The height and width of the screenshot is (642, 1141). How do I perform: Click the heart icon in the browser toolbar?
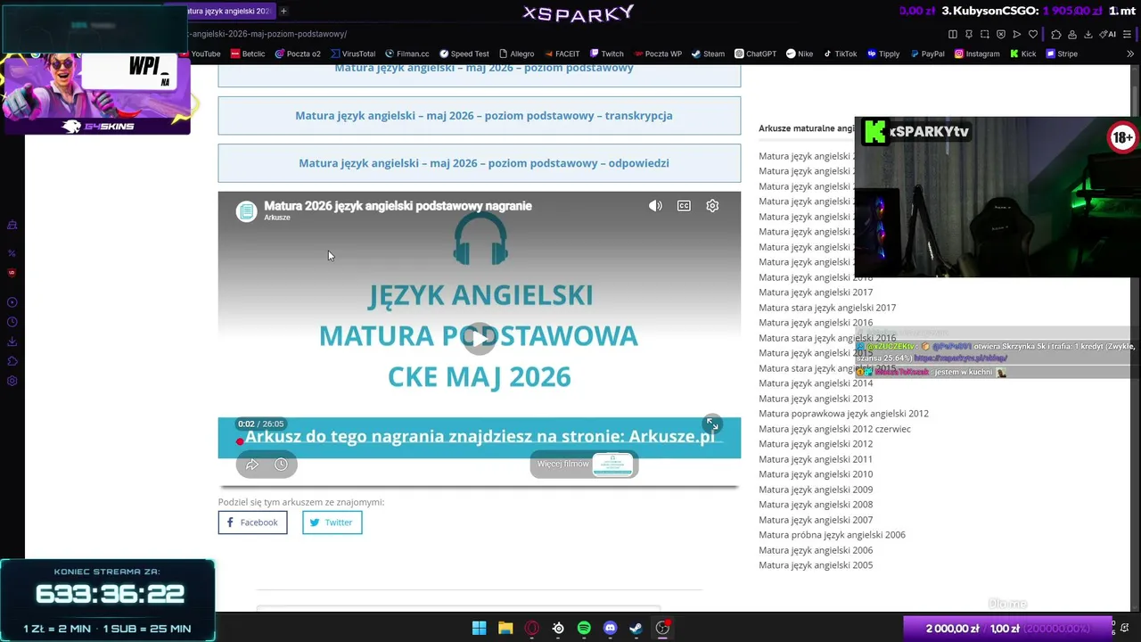(1033, 34)
